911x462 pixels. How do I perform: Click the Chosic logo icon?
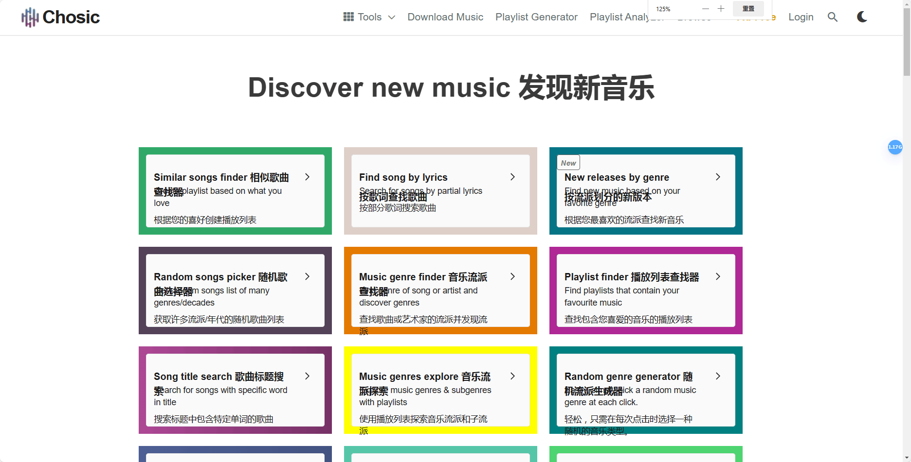[30, 17]
